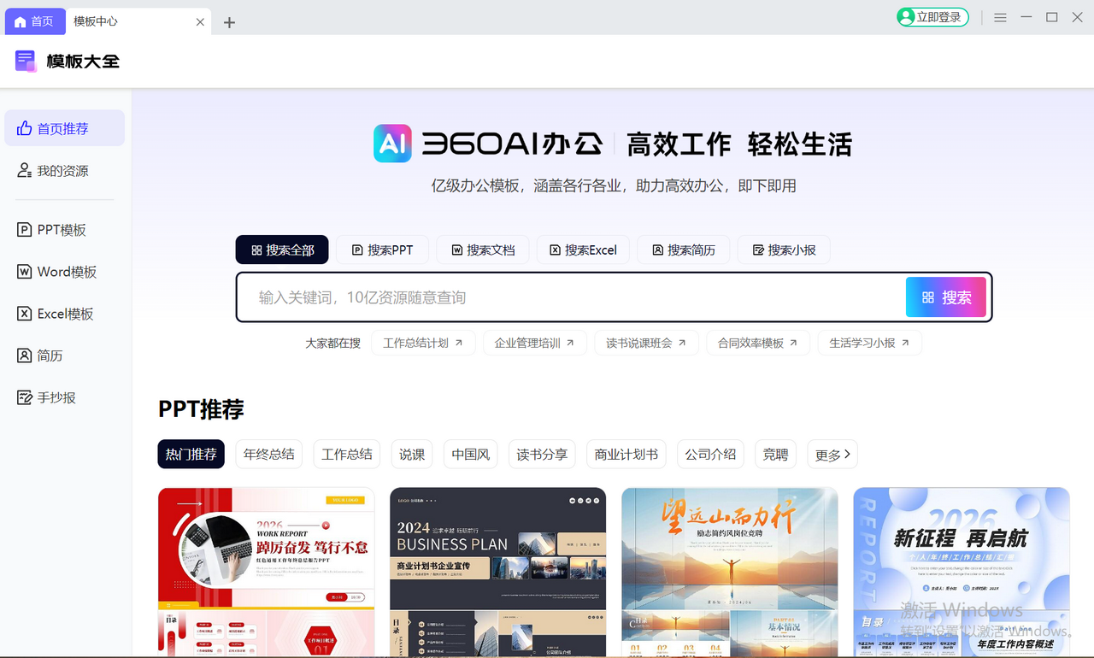Switch search scope to 搜索Excel
1094x658 pixels.
pos(583,250)
